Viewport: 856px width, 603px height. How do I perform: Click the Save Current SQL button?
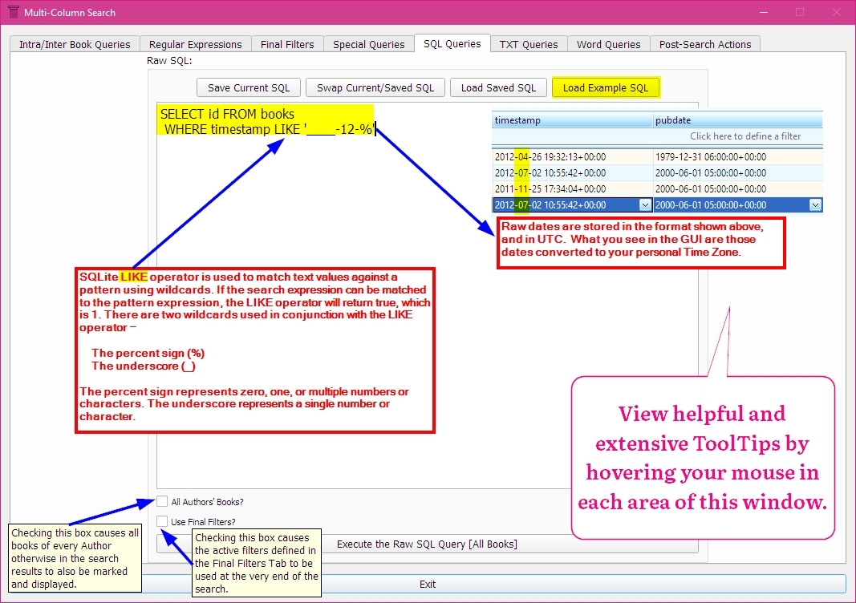(x=249, y=88)
